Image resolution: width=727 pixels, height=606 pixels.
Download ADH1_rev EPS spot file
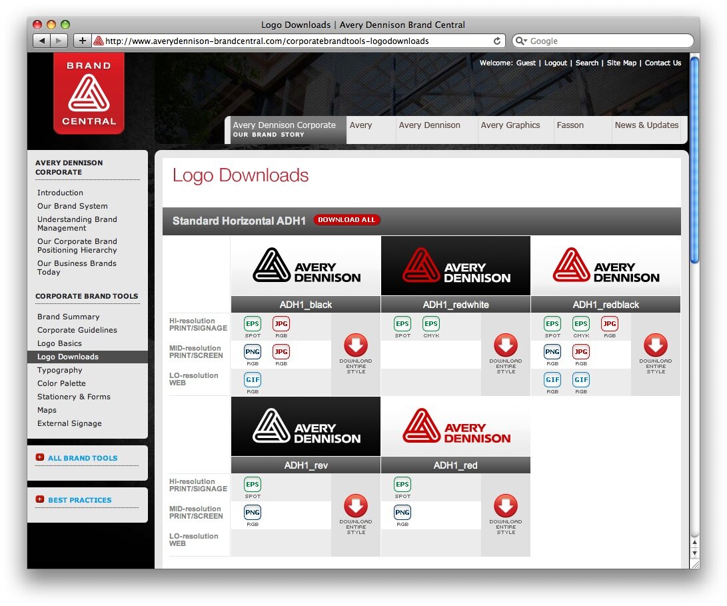click(x=253, y=485)
